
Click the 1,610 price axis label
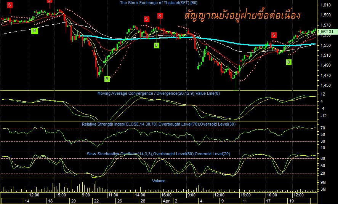click(325, 5)
